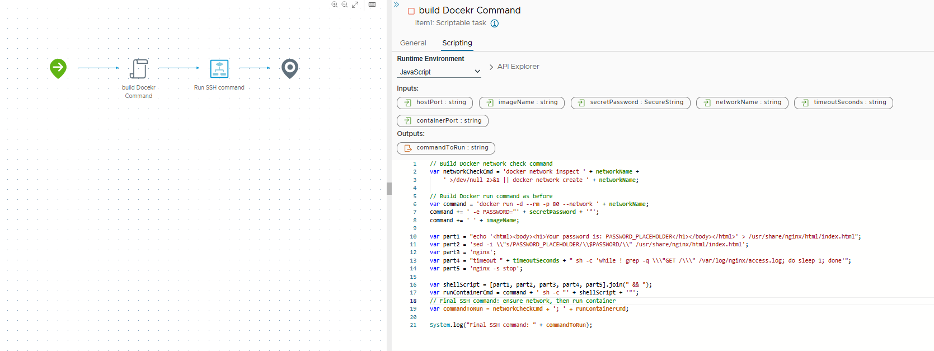The height and width of the screenshot is (351, 934).
Task: Click the 'var runContainerCmd' code line
Action: pyautogui.click(x=534, y=293)
